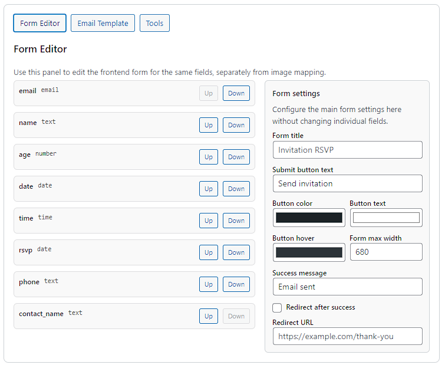Click the Form settings heading
Viewport: 445px width, 368px height.
[x=296, y=93]
